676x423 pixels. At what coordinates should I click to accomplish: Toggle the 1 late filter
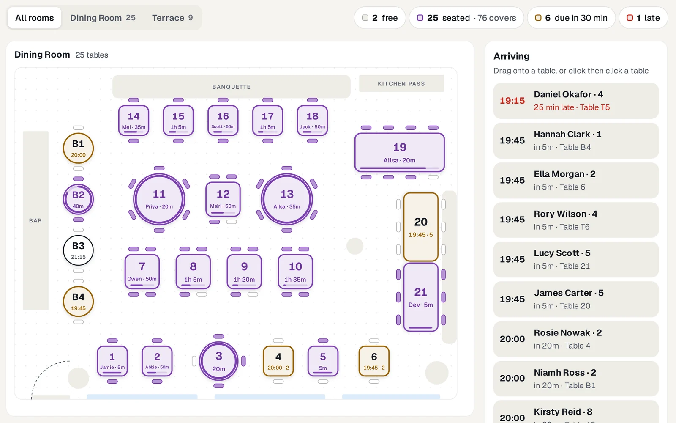click(643, 18)
